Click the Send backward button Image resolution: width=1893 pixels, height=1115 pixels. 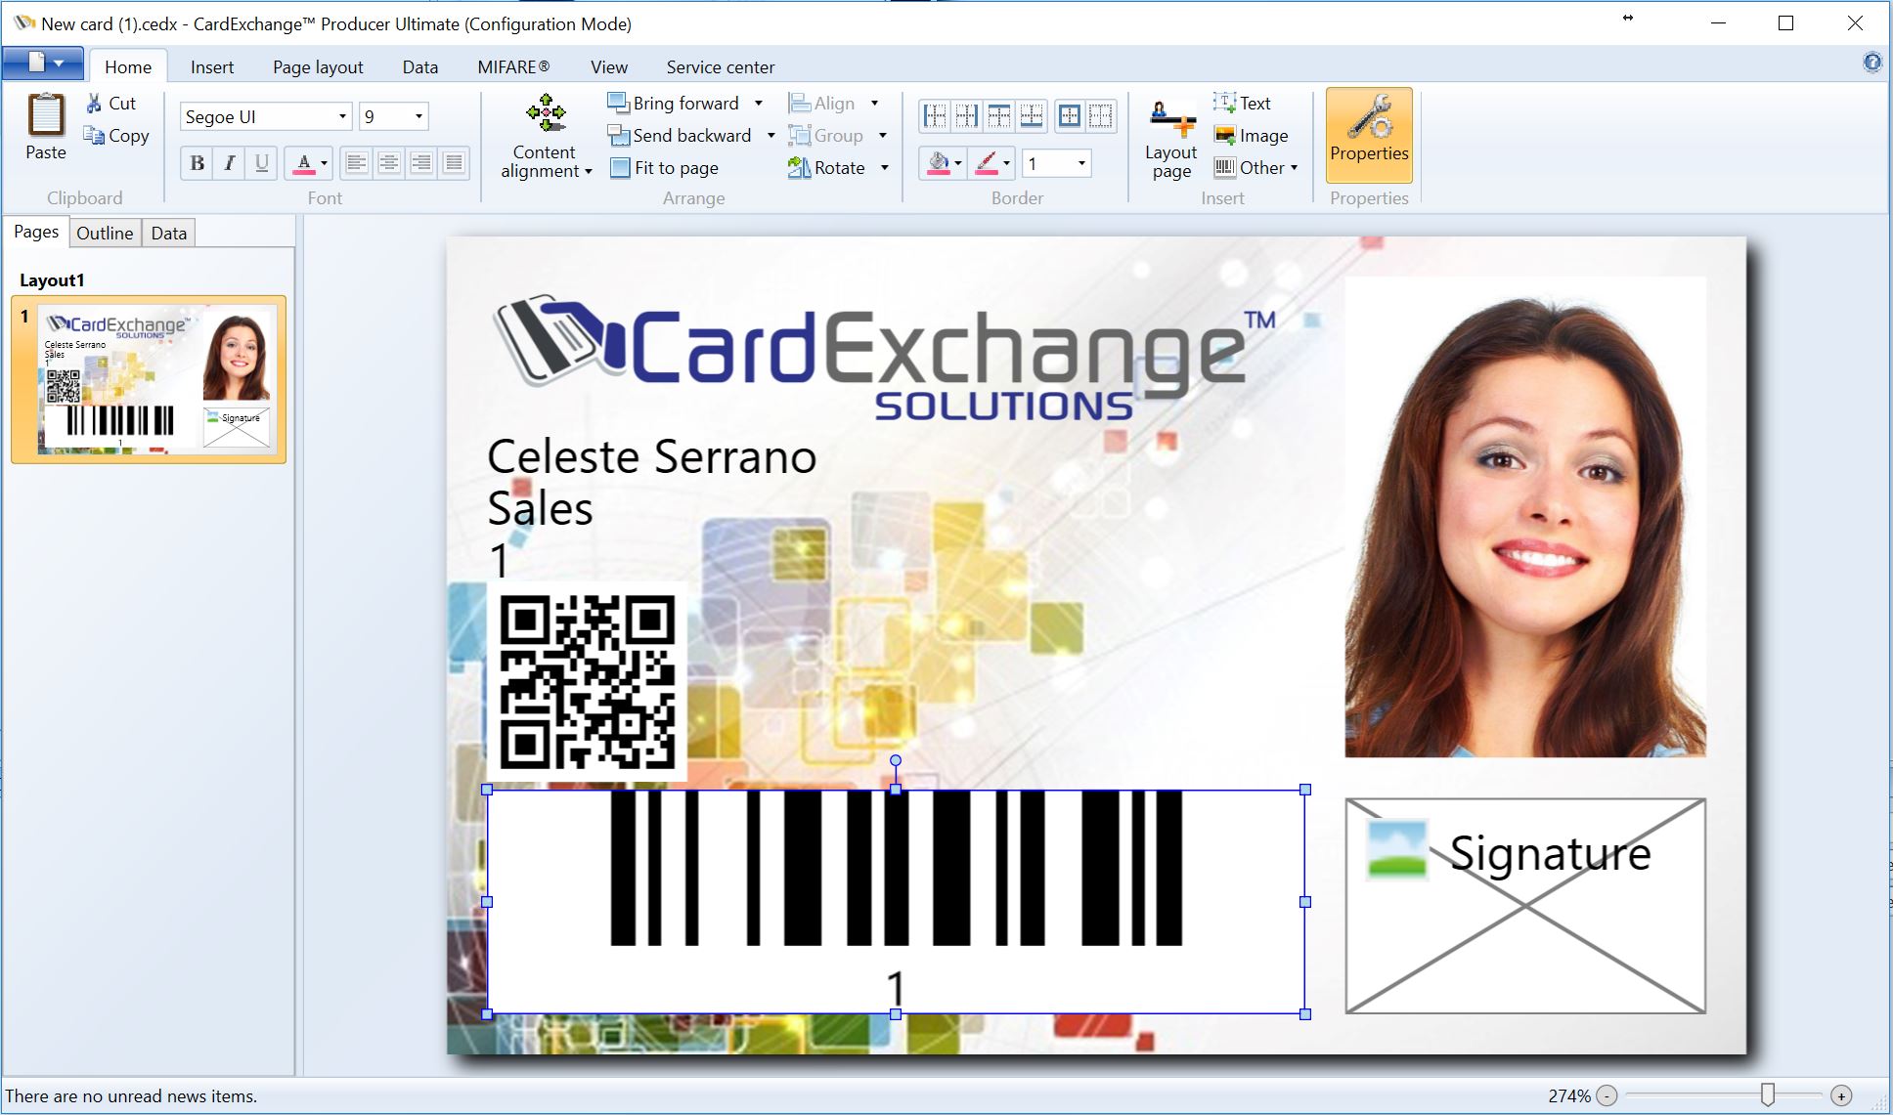[680, 135]
